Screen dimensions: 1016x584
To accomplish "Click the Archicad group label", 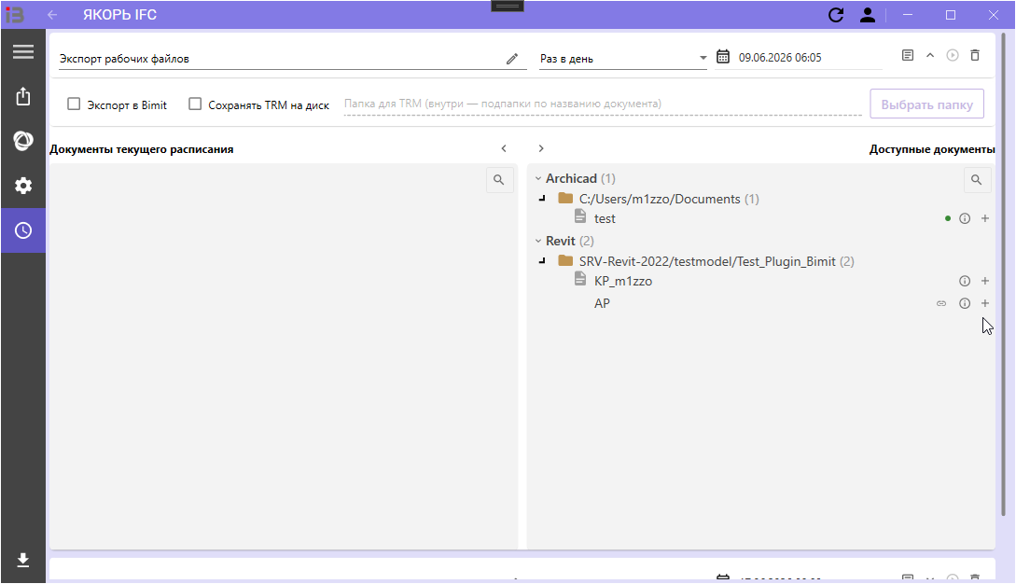I will point(571,178).
